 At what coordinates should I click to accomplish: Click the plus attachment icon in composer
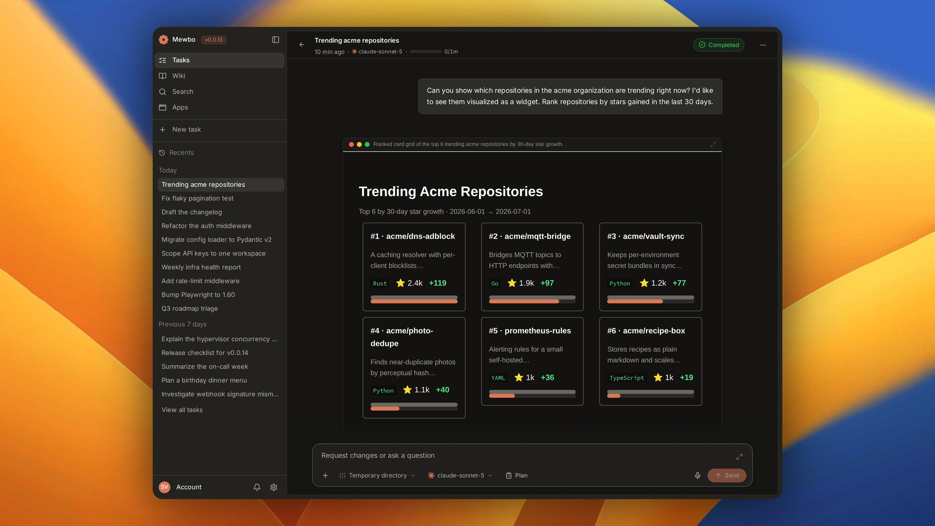coord(325,475)
